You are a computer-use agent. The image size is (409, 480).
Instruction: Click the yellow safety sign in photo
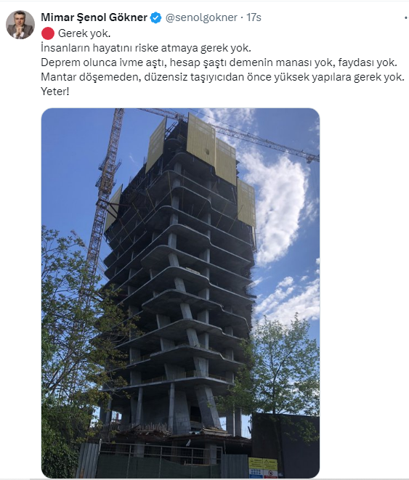[x=263, y=467]
